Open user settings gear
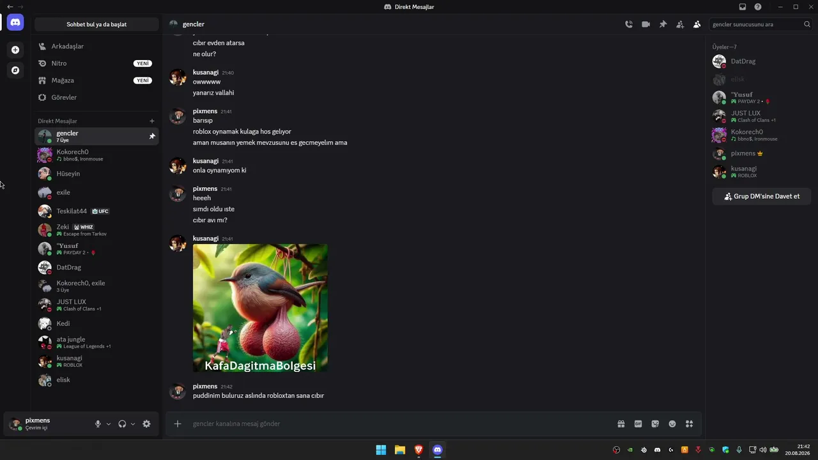Screen dimensions: 818x460 click(147, 424)
